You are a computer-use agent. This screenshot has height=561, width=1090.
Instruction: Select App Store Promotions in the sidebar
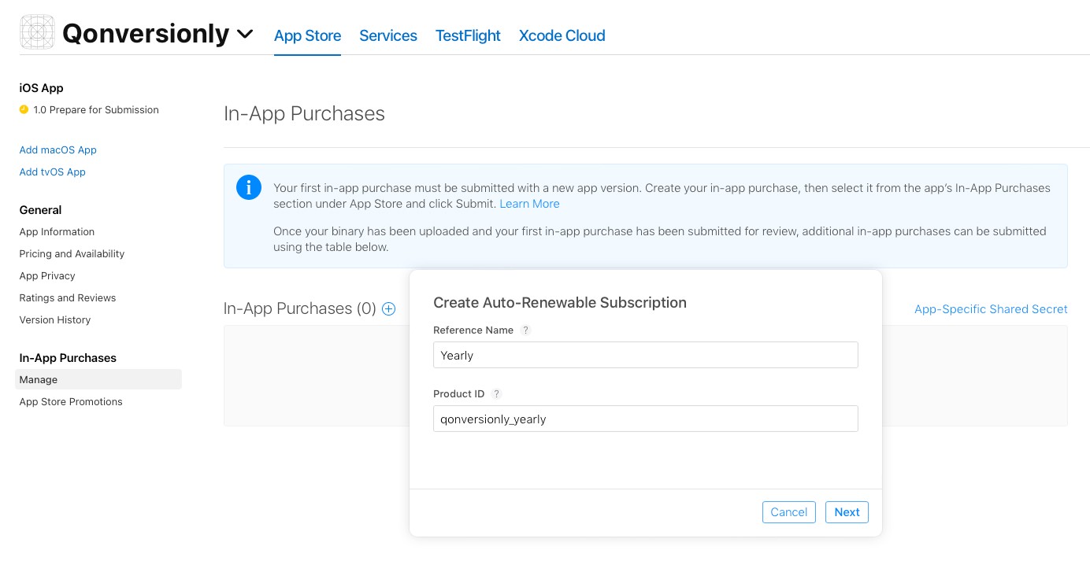[x=70, y=401]
